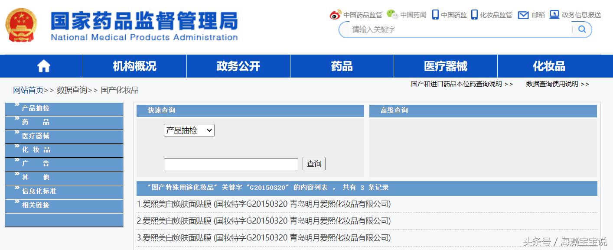The image size is (613, 250).
Task: Click the 查询 search button
Action: pos(313,164)
